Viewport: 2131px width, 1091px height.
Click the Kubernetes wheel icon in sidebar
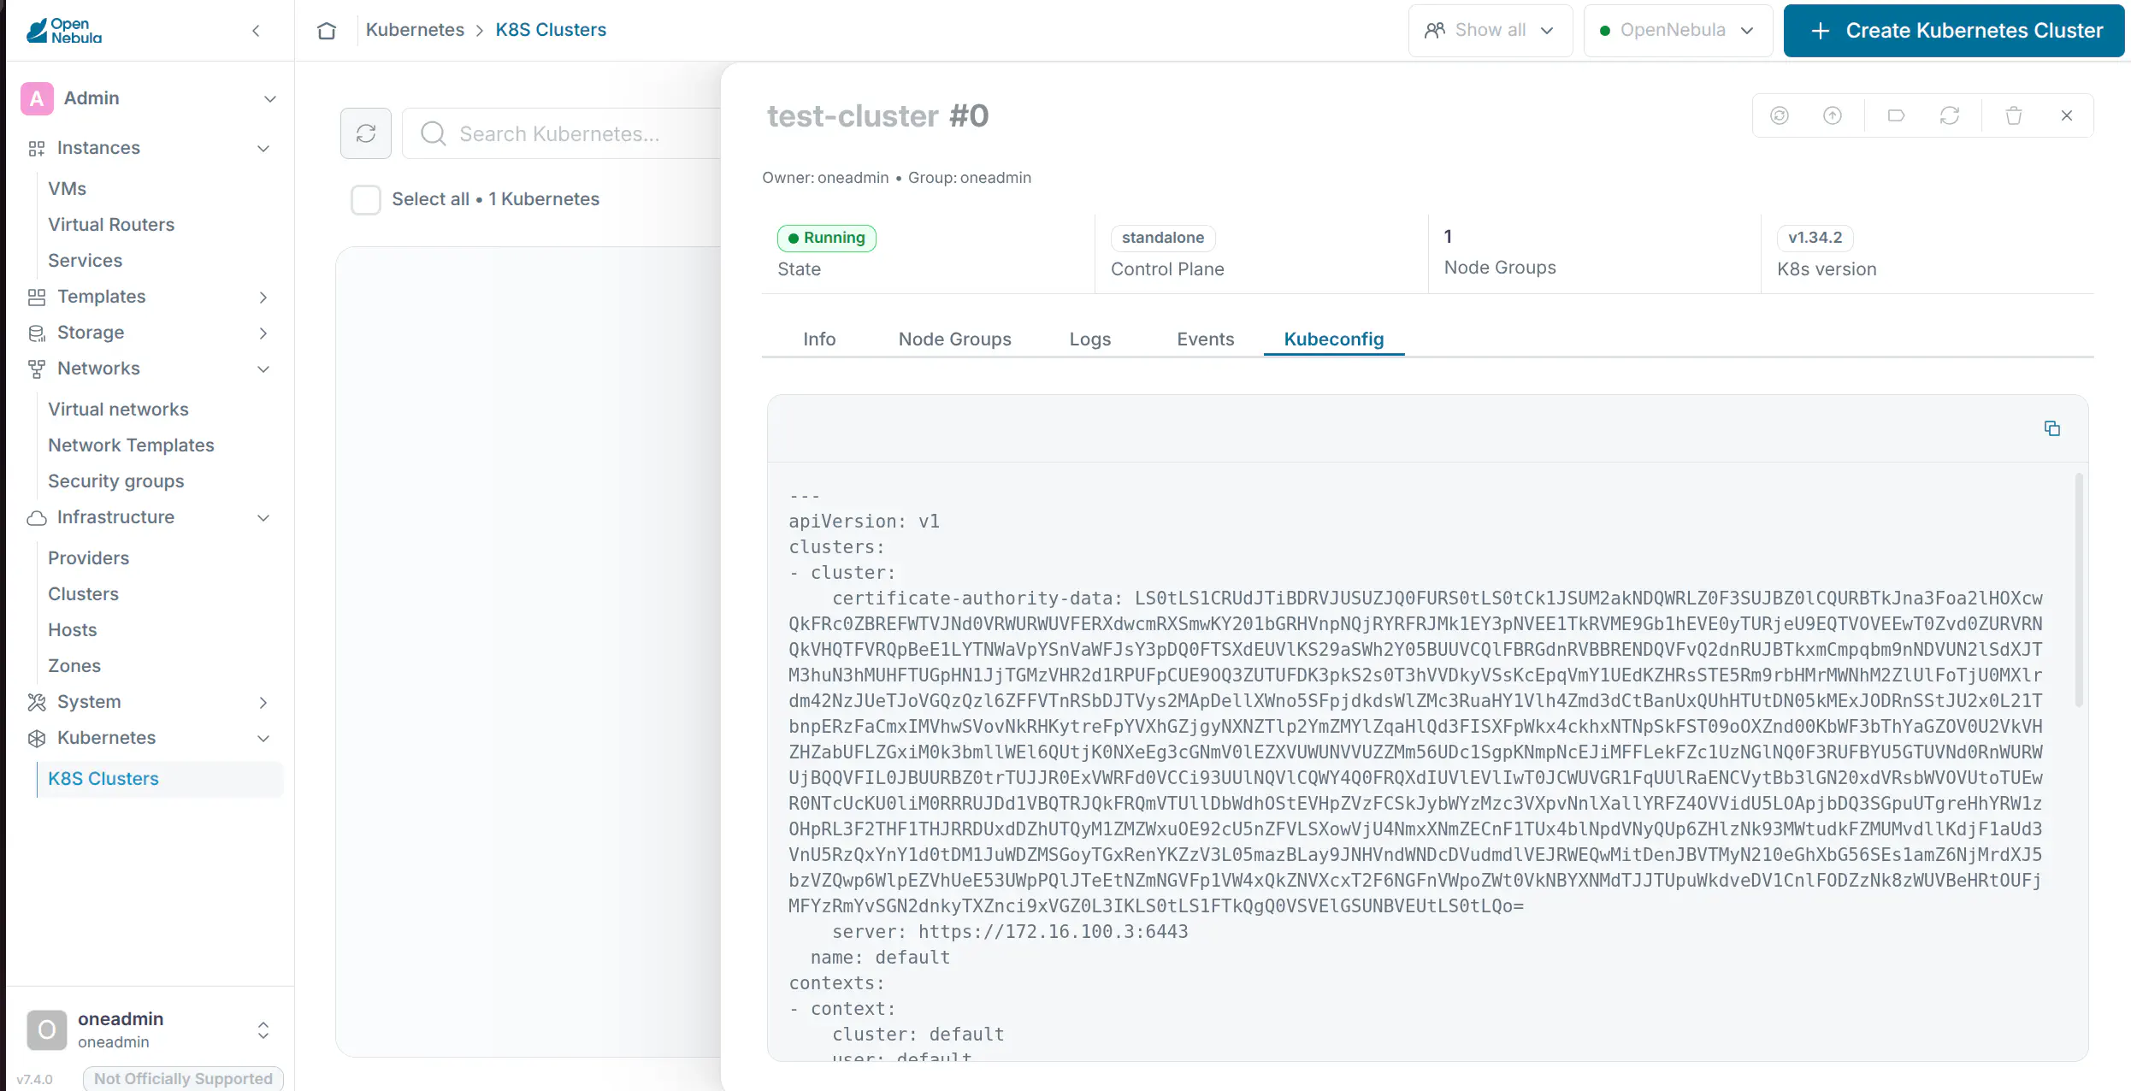pyautogui.click(x=36, y=738)
